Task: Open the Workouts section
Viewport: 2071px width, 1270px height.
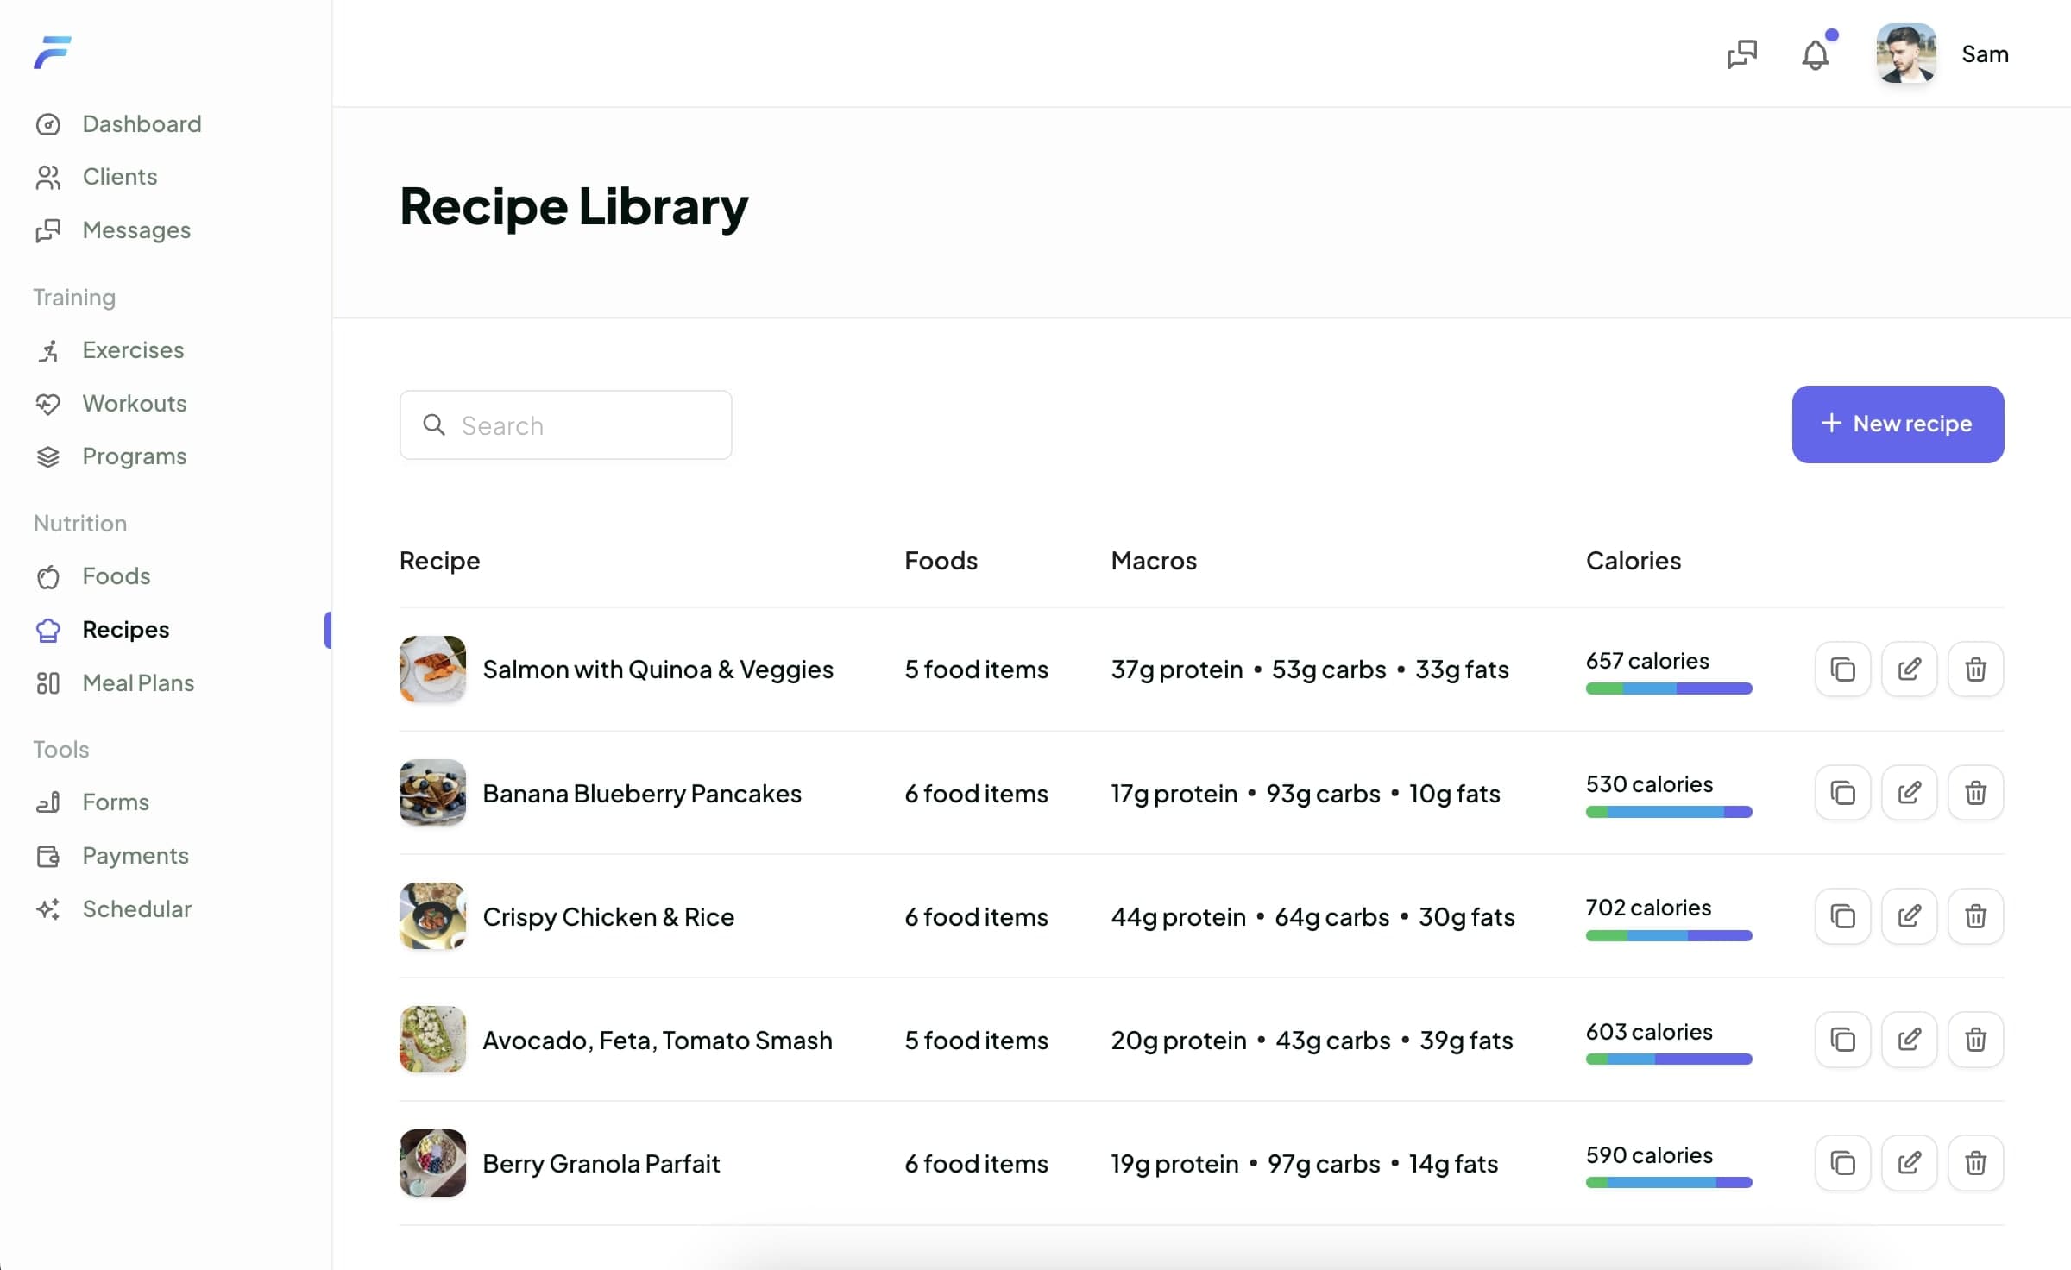Action: [135, 402]
